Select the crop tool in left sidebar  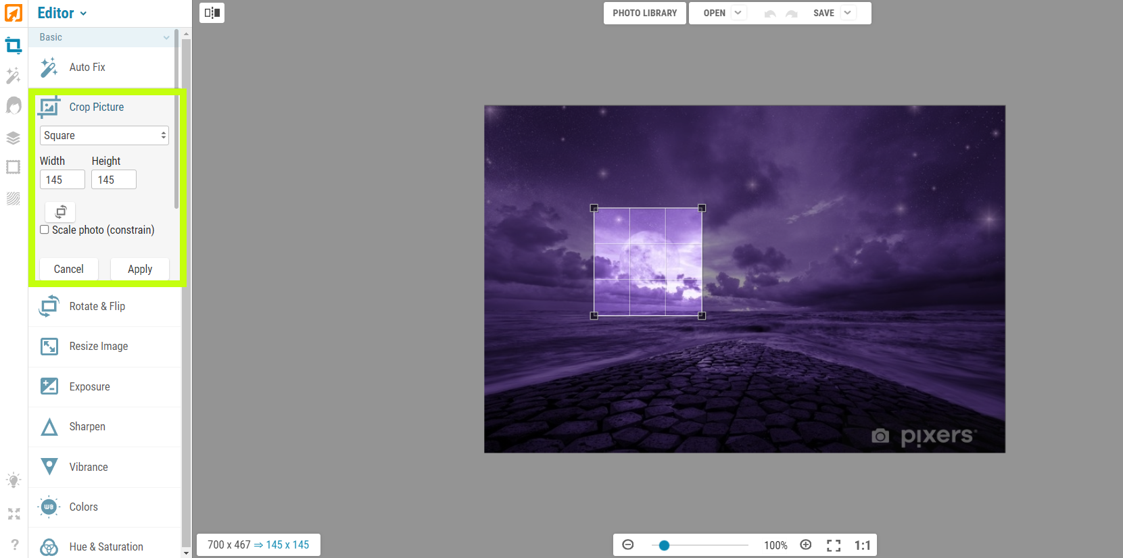click(14, 45)
